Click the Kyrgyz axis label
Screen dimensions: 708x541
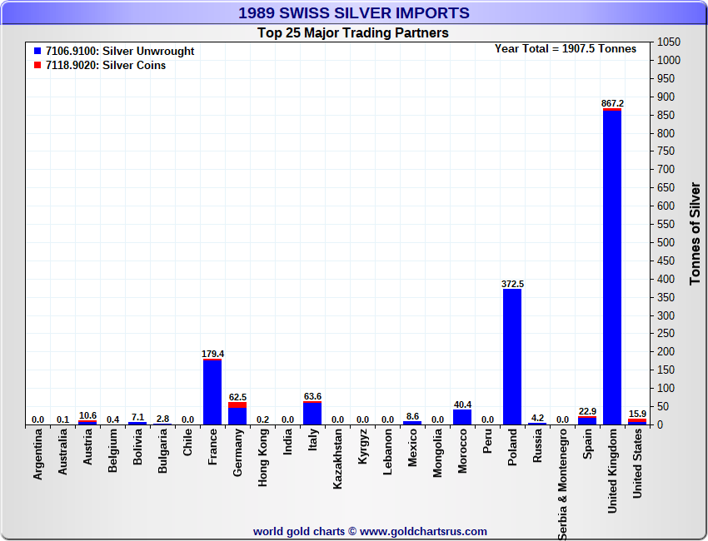click(362, 446)
